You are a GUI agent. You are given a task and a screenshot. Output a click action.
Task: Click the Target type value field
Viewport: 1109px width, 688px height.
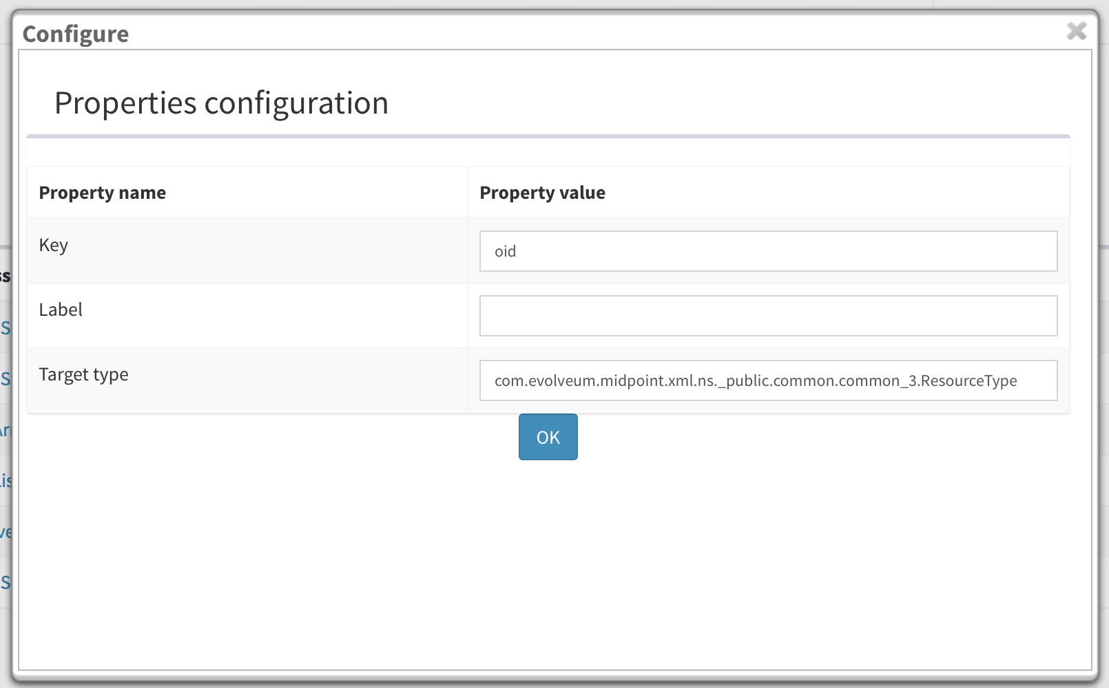(768, 380)
